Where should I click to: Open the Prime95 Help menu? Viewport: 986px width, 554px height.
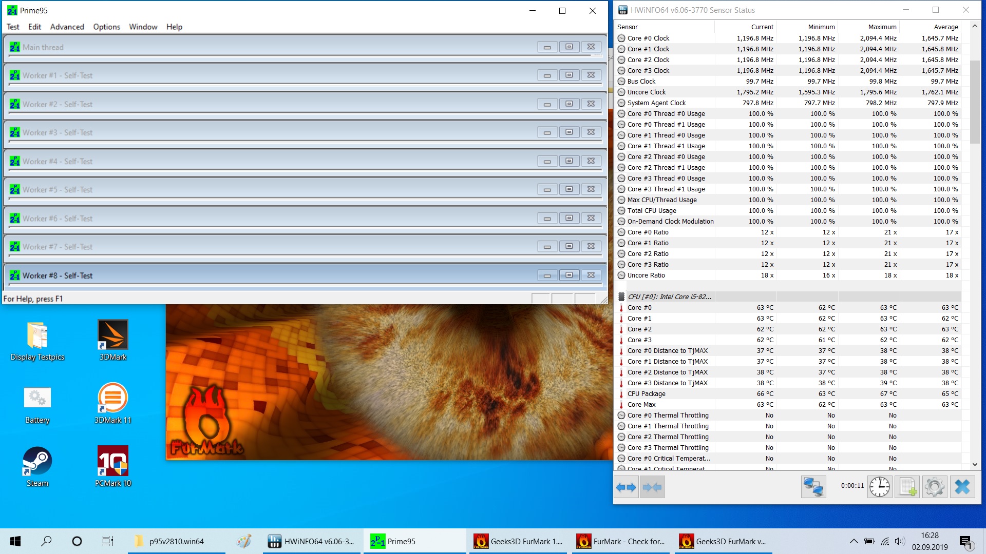pos(174,27)
